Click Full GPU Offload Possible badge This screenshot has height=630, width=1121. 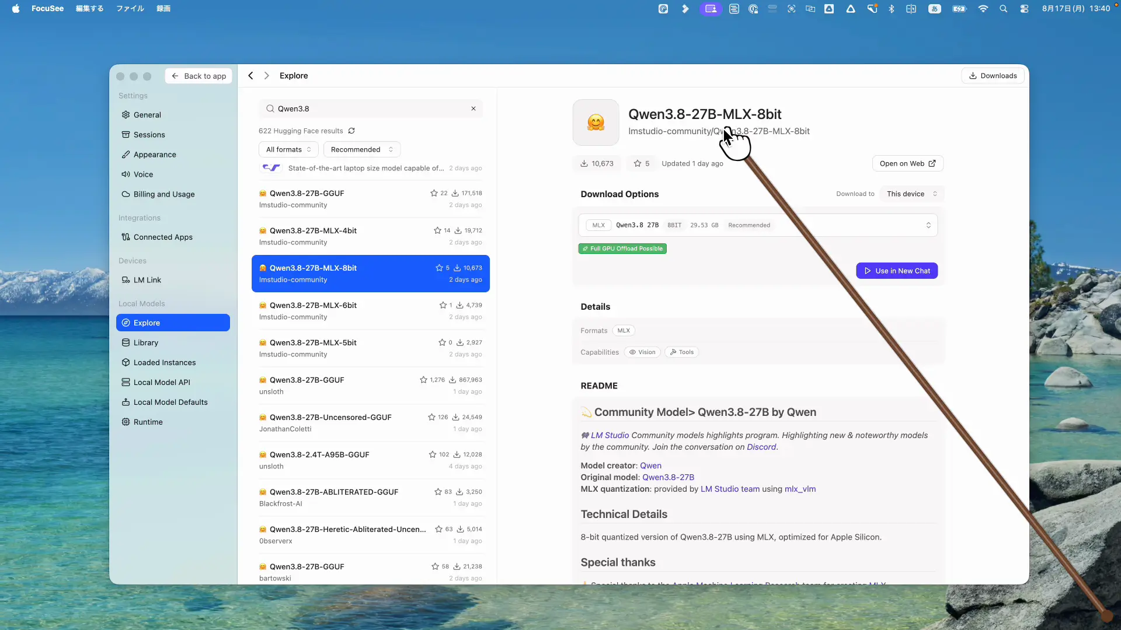click(622, 249)
